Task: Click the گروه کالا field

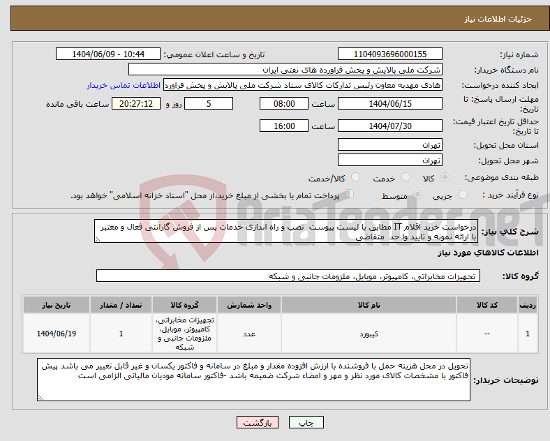Action: pyautogui.click(x=288, y=276)
